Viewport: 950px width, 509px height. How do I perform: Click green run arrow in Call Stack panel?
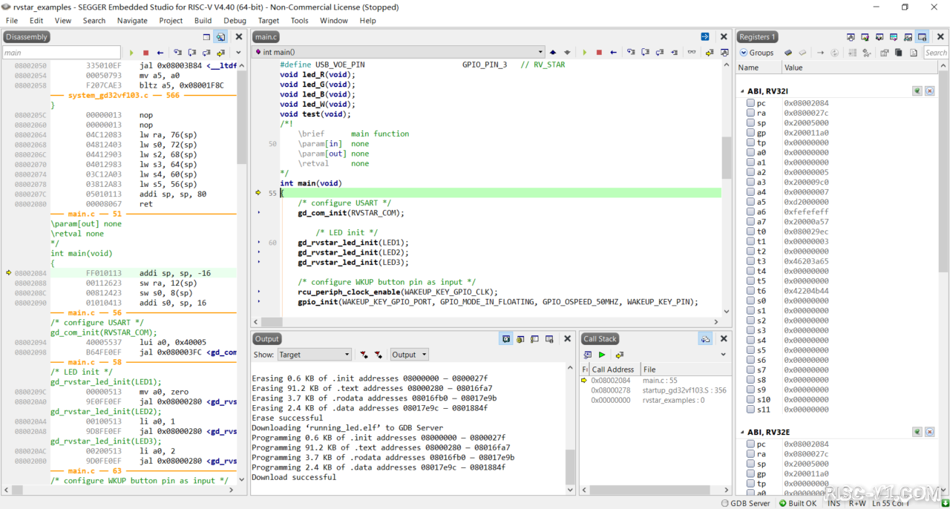point(602,355)
